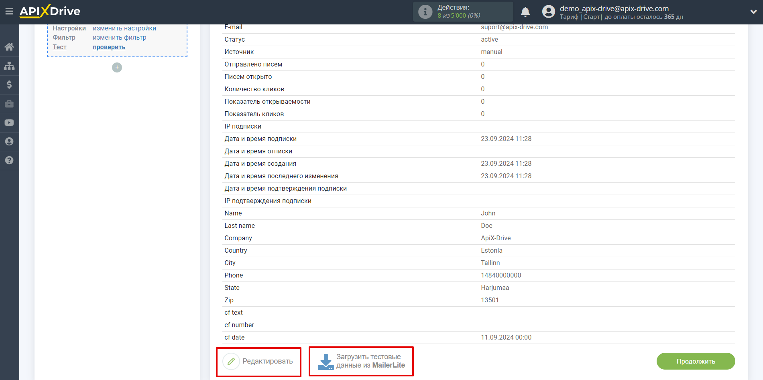The image size is (763, 380).
Task: Click the Дата и время последнего изменения label
Action: tap(281, 176)
